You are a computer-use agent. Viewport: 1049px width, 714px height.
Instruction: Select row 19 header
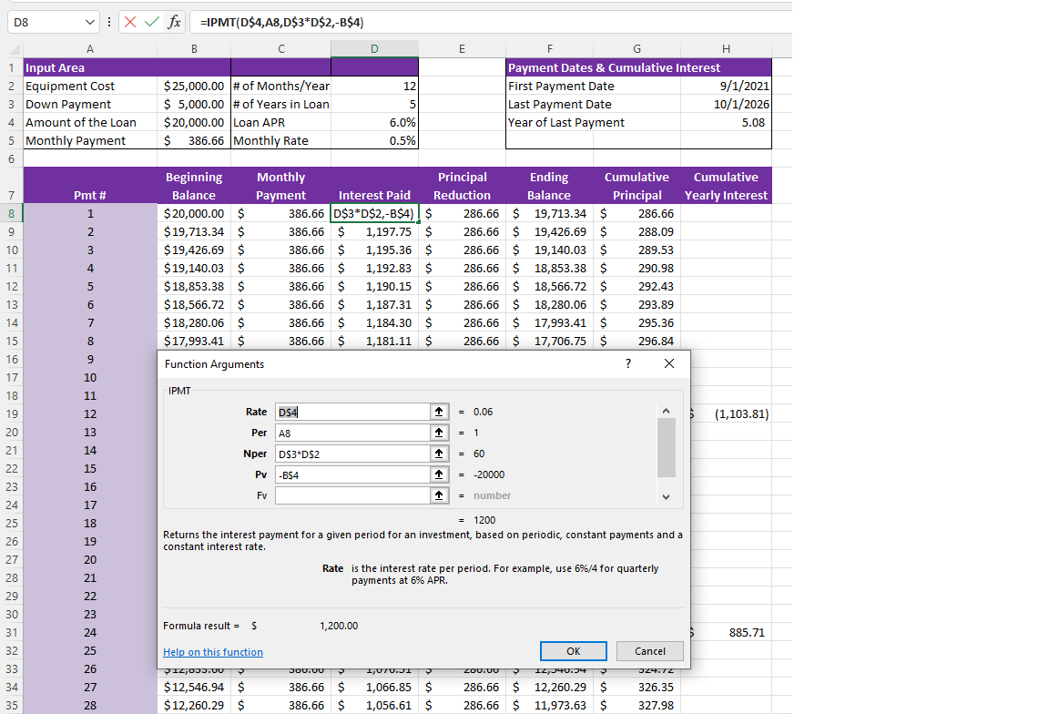tap(11, 413)
